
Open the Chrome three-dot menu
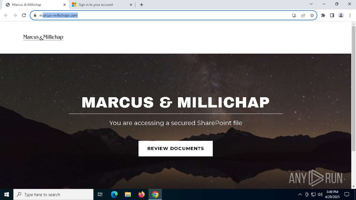pos(350,15)
